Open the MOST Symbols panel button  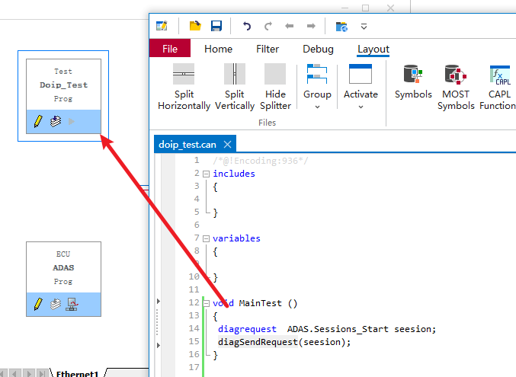(x=456, y=87)
